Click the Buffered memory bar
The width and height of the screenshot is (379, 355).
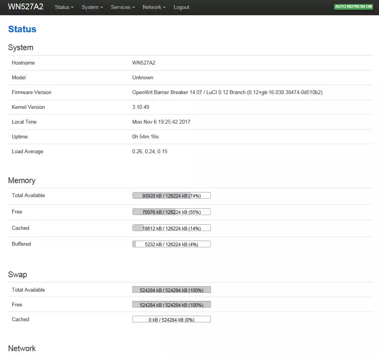tap(171, 244)
